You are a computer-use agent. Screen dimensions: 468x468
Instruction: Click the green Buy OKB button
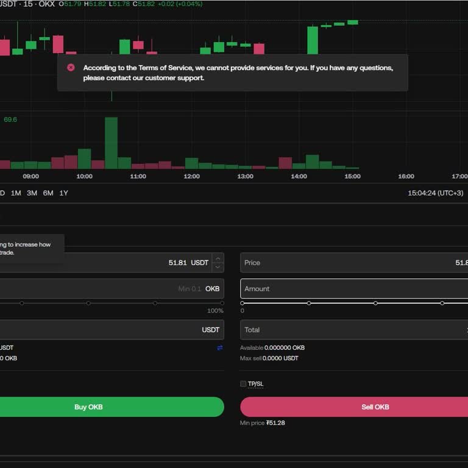click(88, 407)
